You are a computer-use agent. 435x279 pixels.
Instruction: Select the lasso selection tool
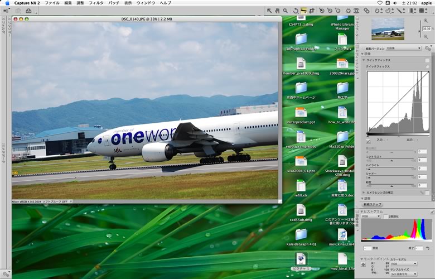(389, 11)
